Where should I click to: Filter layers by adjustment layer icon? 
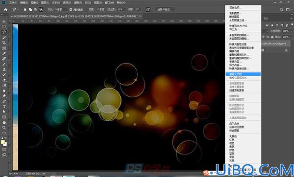coord(272,25)
